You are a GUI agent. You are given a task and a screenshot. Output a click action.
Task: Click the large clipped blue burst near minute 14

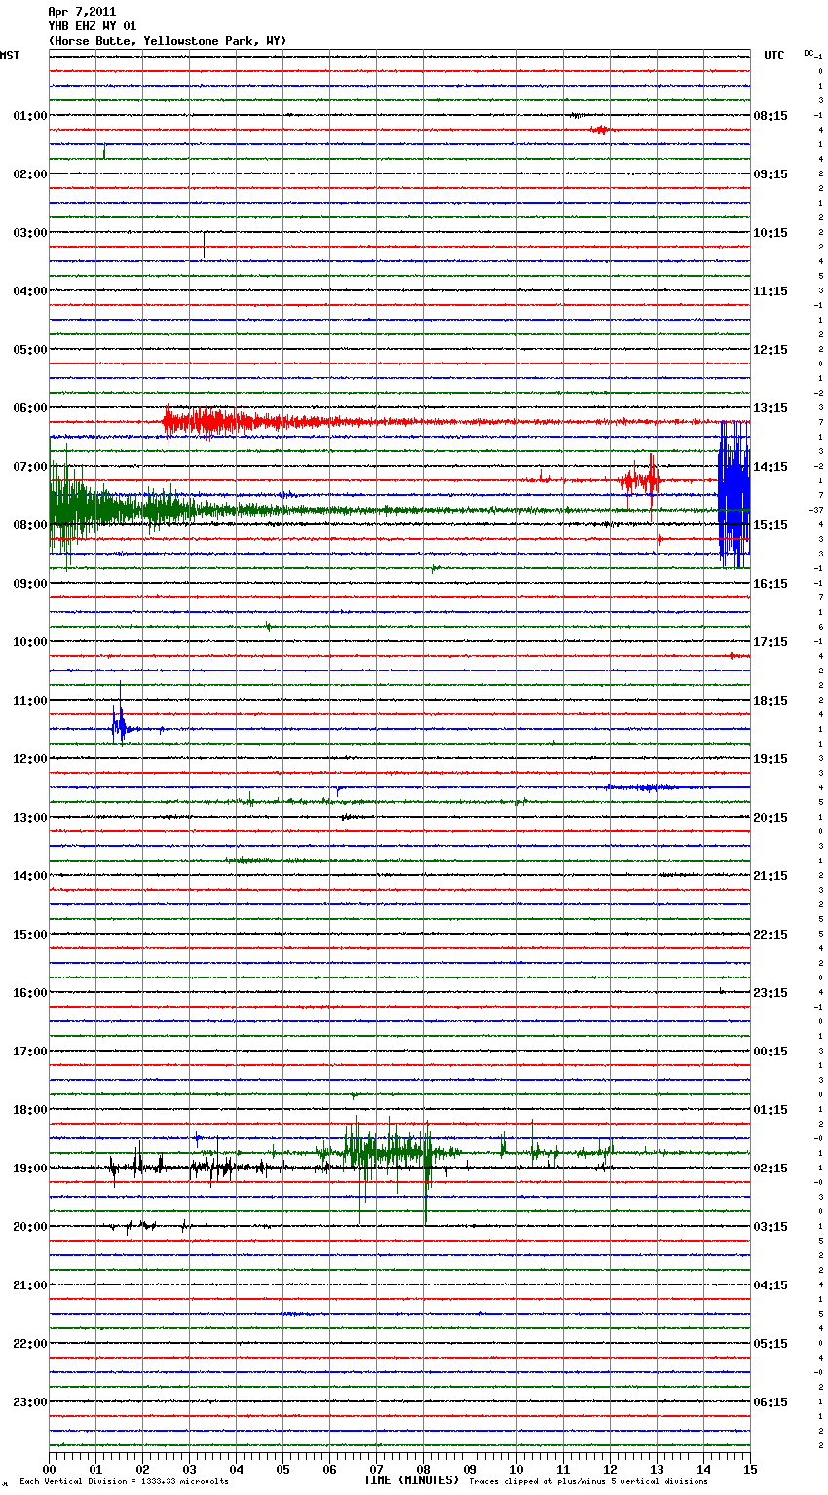(734, 495)
